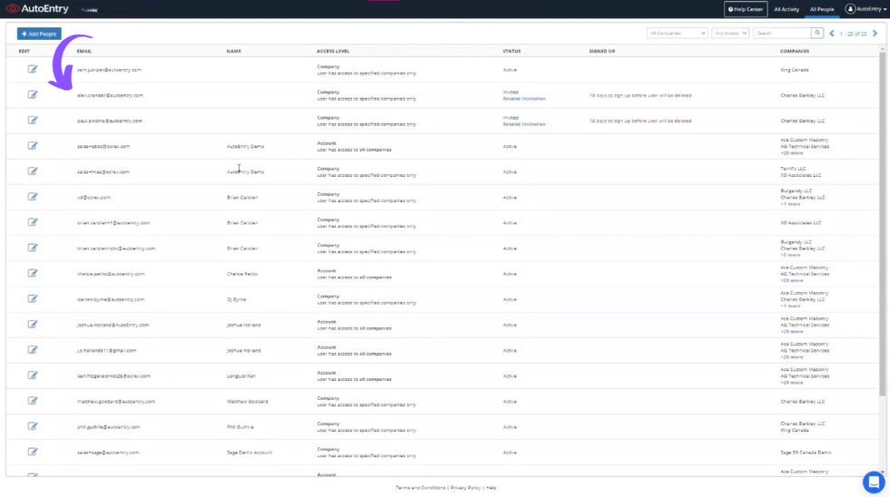
Task: Click the Privacy Policy footer link
Action: 466,488
